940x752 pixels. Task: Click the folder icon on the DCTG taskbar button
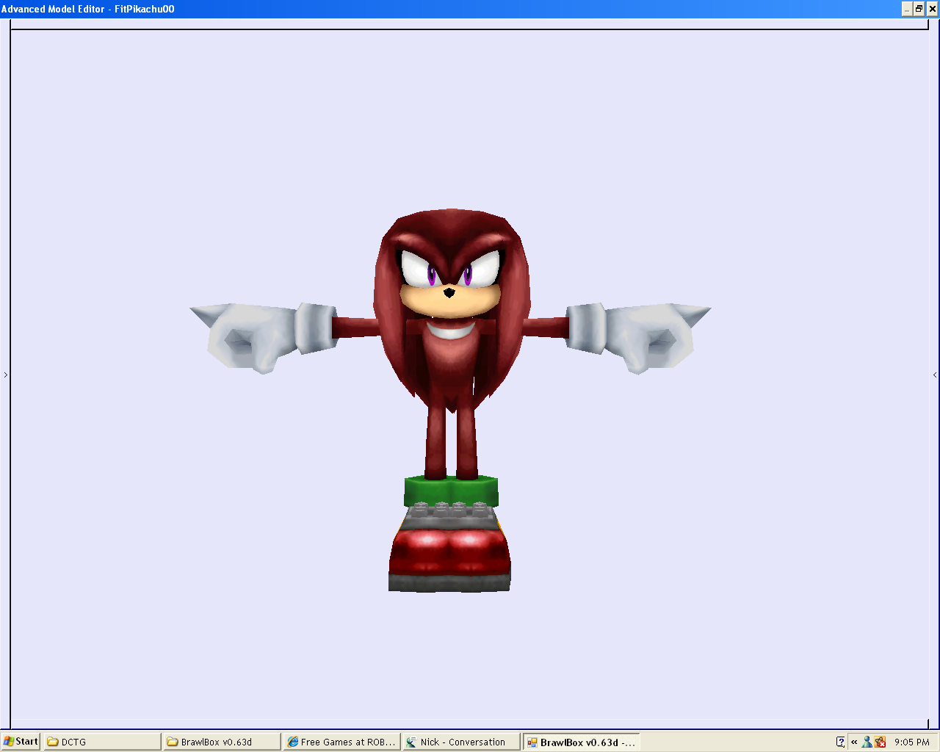51,742
